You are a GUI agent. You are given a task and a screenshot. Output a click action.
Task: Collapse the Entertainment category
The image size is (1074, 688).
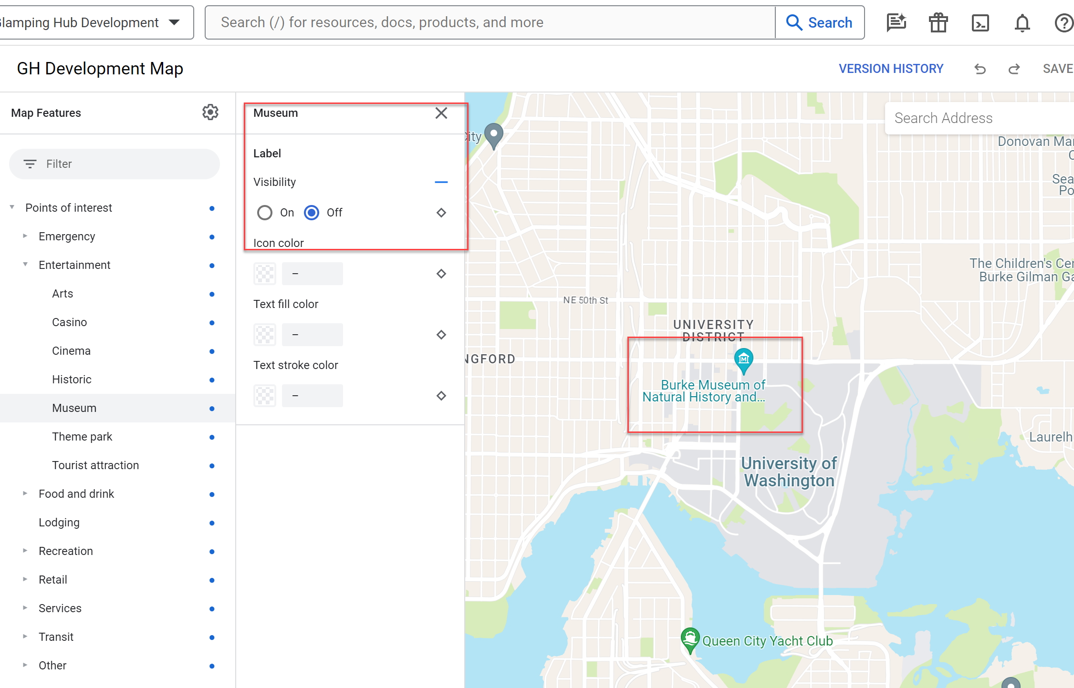pos(25,265)
